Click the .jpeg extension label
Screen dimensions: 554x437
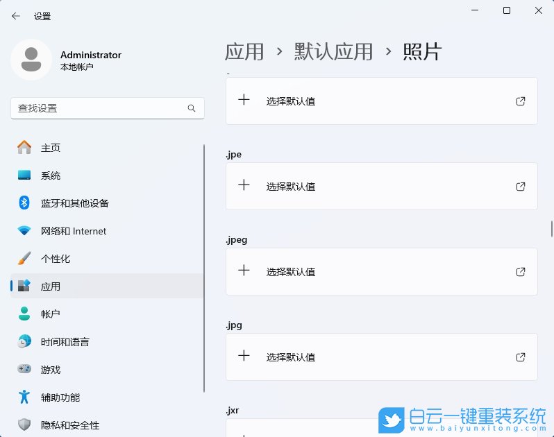point(236,240)
